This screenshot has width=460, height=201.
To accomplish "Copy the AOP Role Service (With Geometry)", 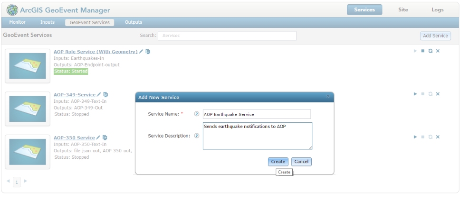I will pyautogui.click(x=148, y=52).
